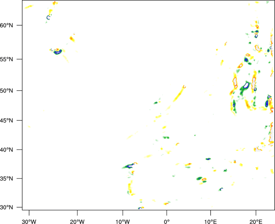Click the 55°N latitude label
Viewport: 275px width, 224px height.
coord(7,59)
